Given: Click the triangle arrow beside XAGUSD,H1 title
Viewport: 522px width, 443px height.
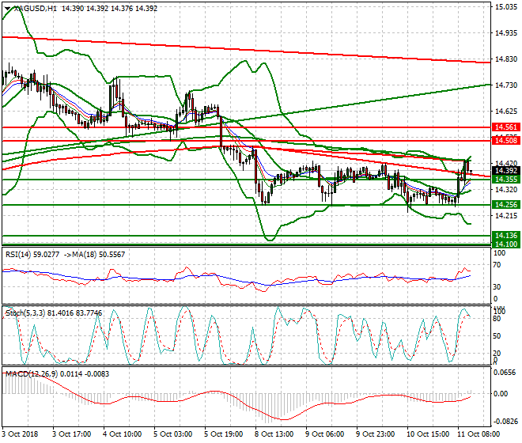Looking at the screenshot, I should pos(8,9).
